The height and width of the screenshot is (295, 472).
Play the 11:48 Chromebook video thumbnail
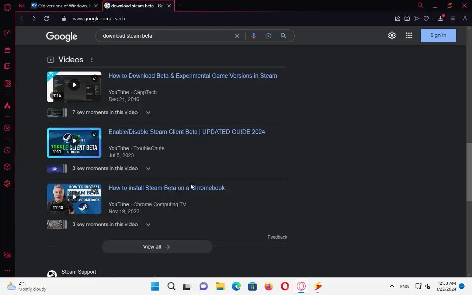tap(74, 199)
